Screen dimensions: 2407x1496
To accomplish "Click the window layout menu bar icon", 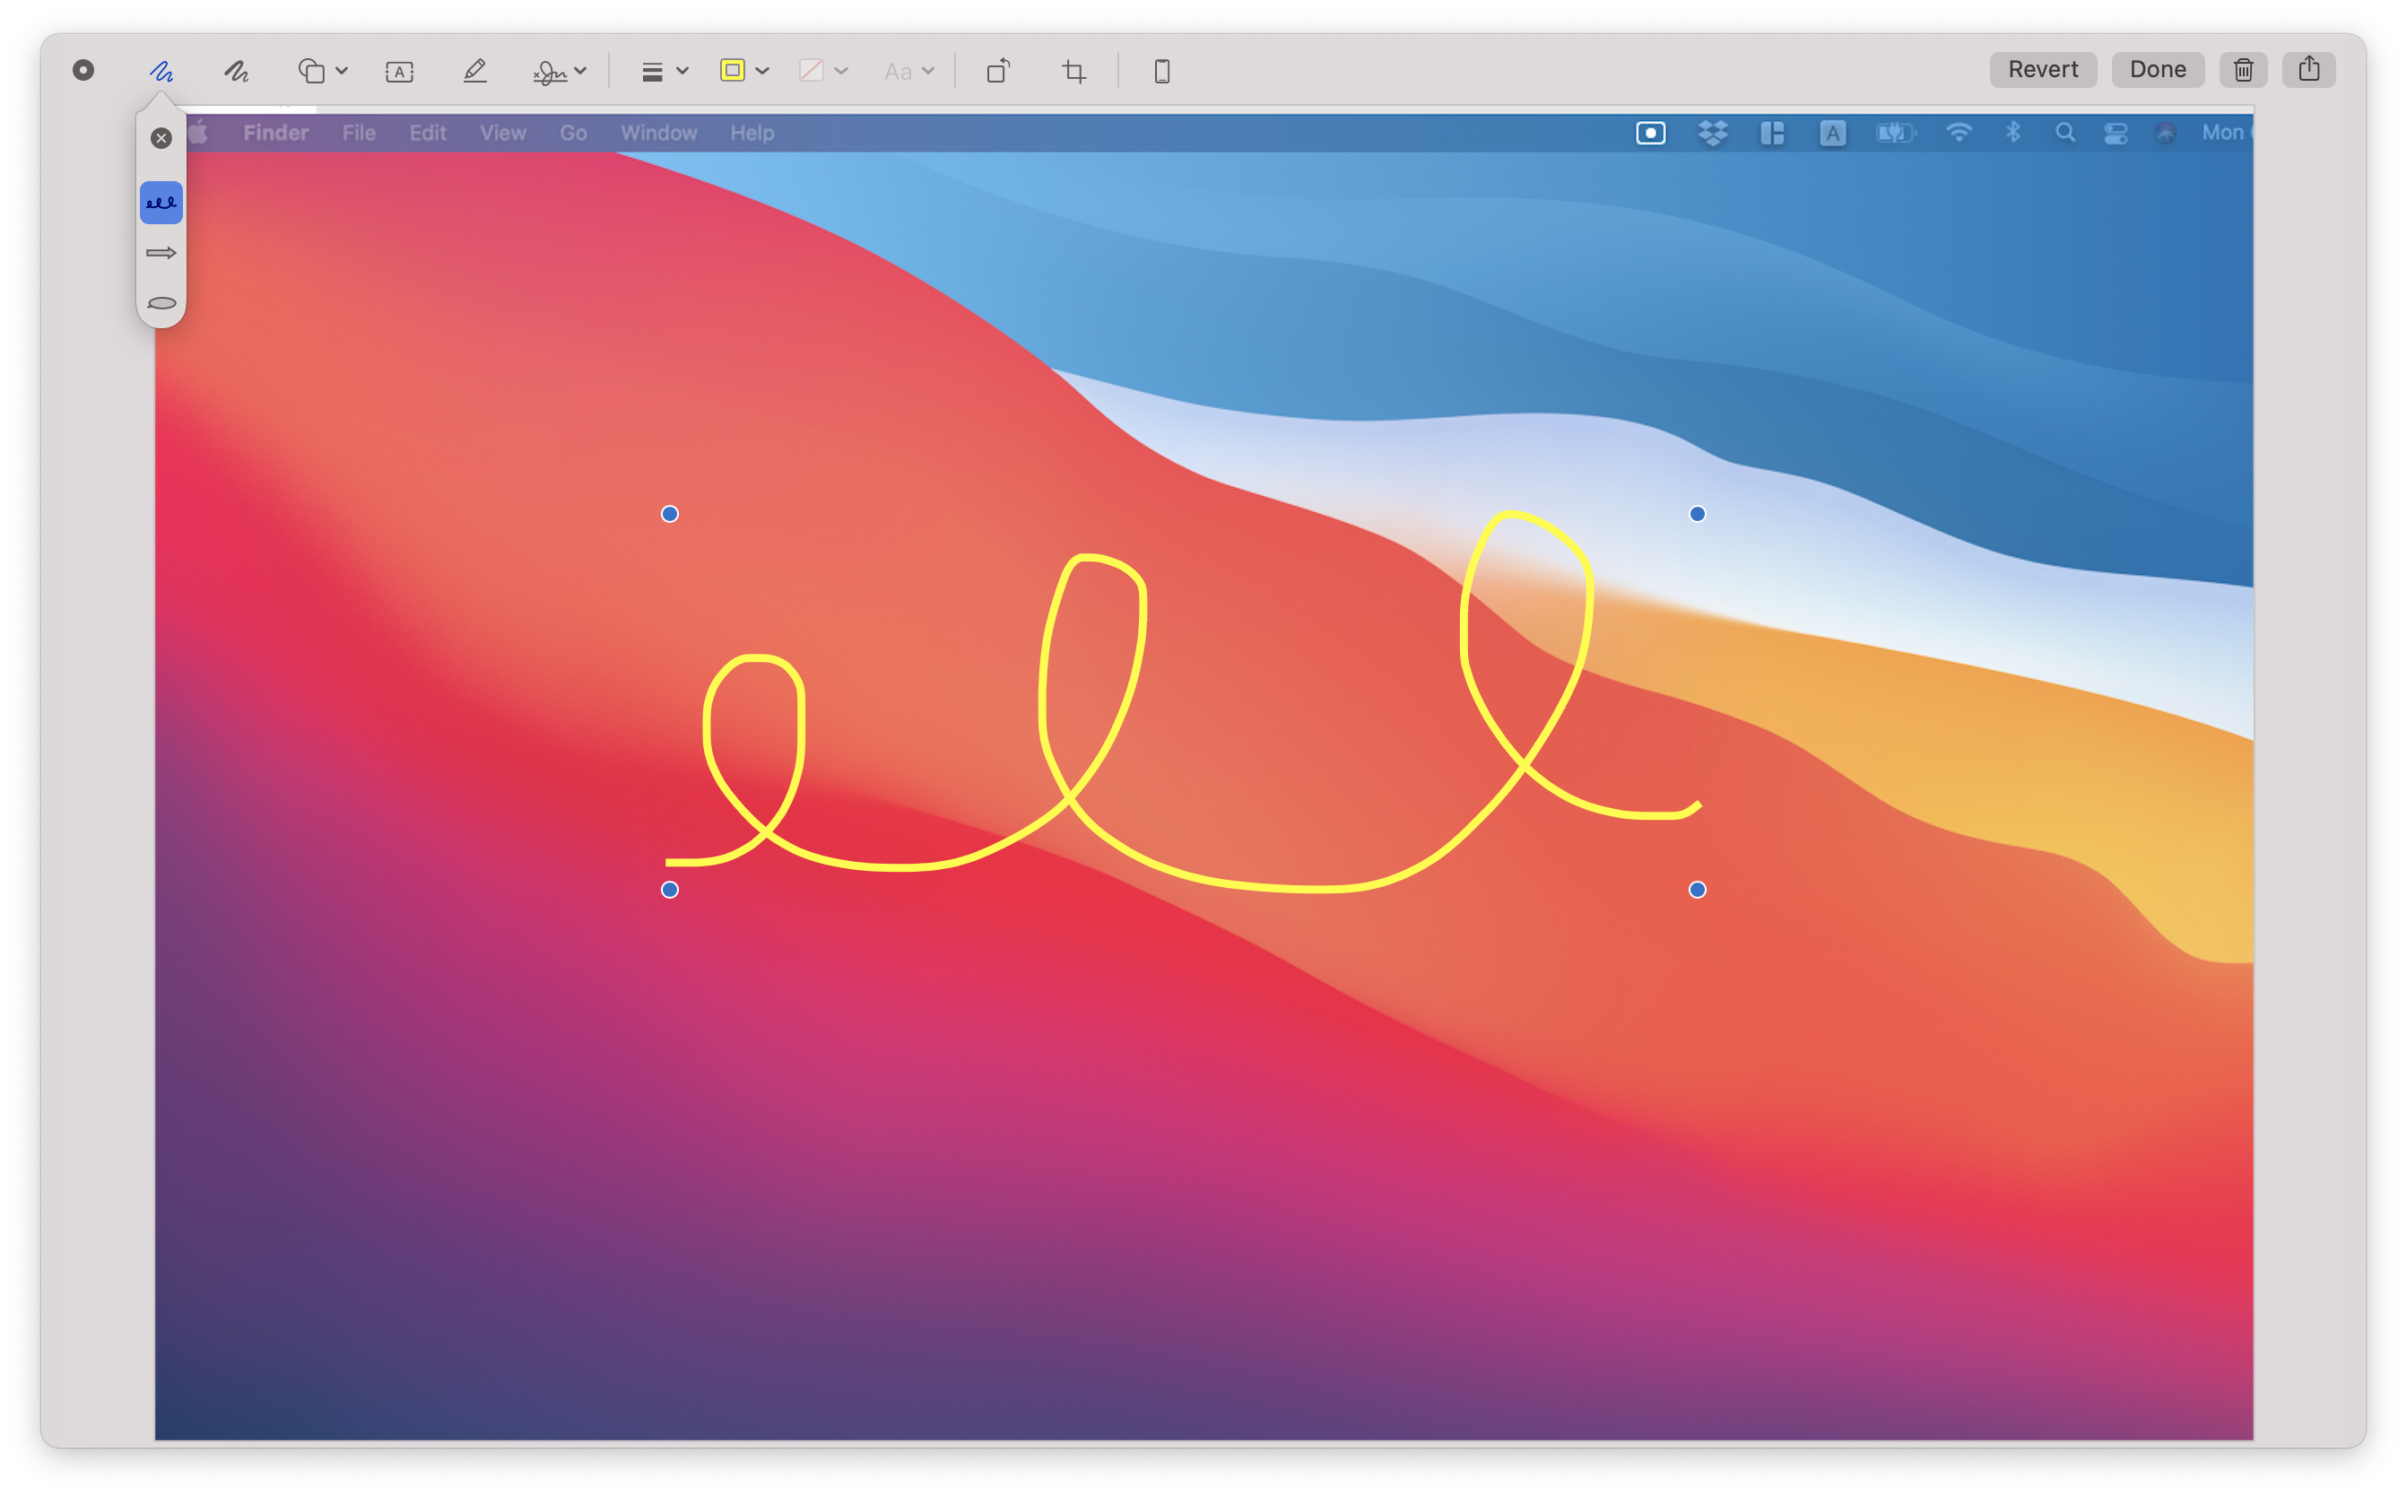I will [1772, 133].
